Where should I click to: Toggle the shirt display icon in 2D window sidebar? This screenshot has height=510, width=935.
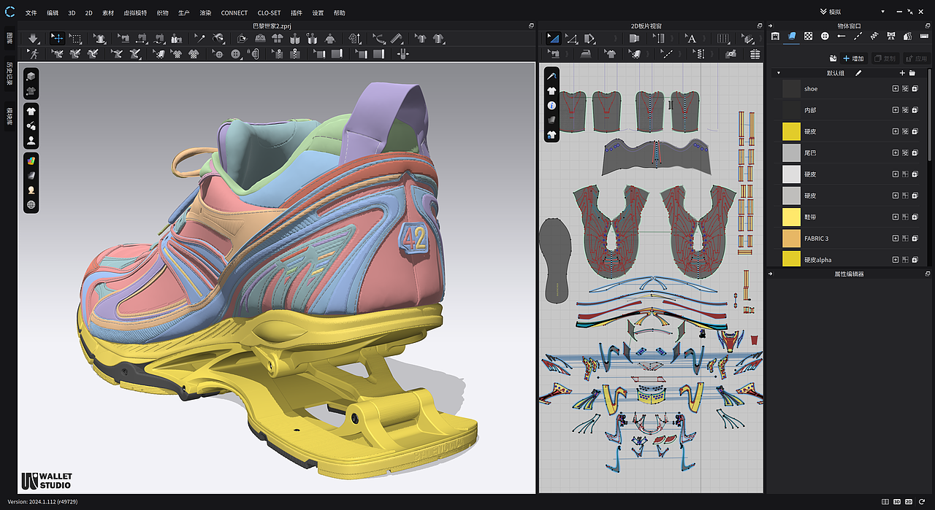(x=552, y=91)
